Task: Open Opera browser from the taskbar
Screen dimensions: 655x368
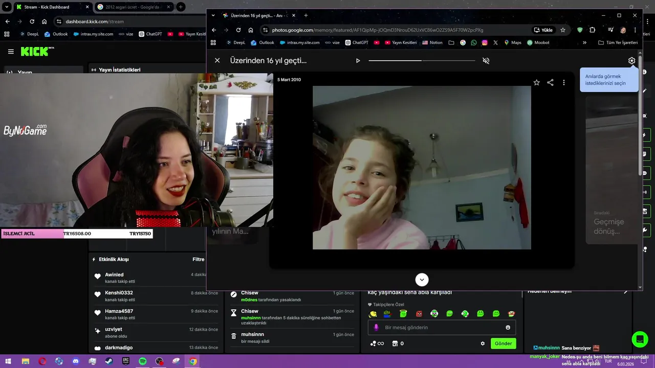Action: 42,361
